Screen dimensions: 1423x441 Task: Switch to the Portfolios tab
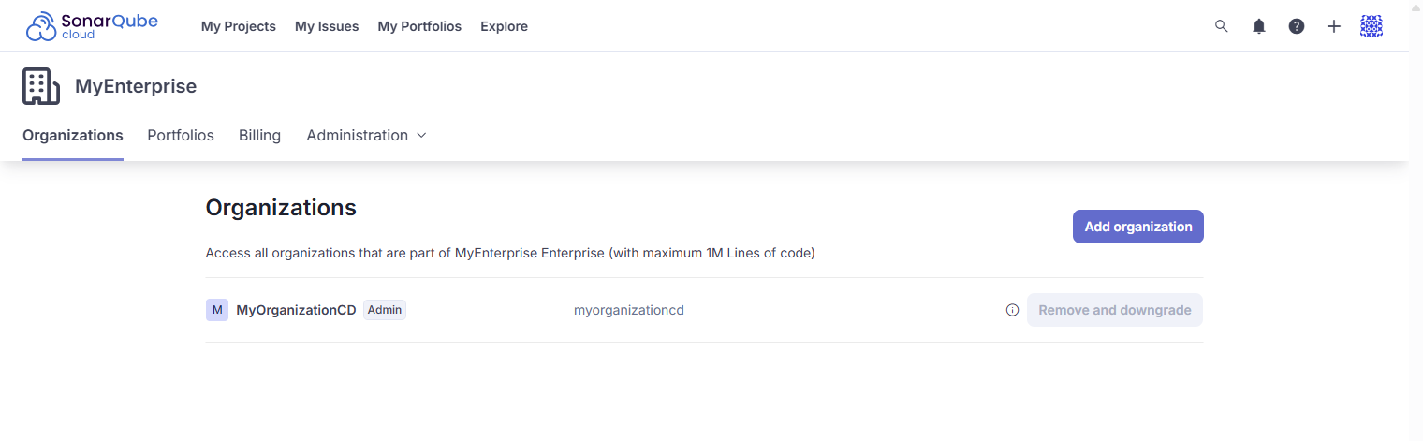pyautogui.click(x=181, y=136)
